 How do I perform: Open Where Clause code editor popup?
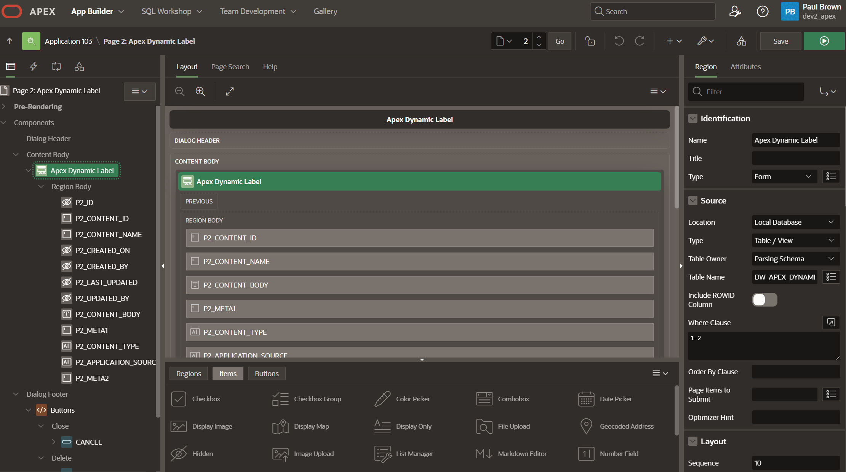(831, 323)
